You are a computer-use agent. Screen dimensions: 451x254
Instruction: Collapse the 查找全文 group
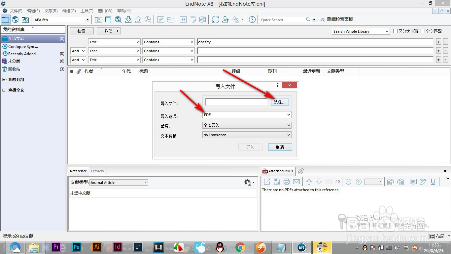(4, 90)
